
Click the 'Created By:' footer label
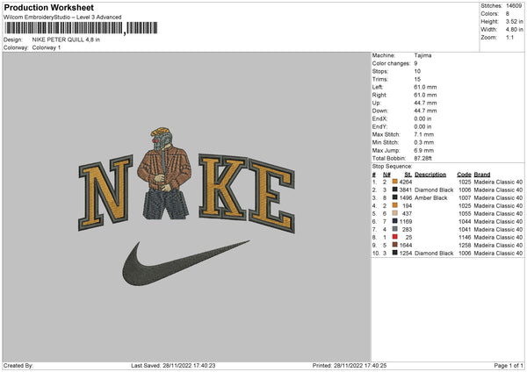point(18,366)
